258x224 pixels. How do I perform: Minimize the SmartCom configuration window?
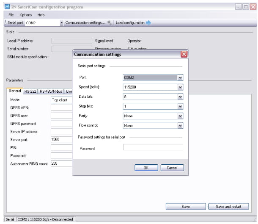click(x=238, y=7)
